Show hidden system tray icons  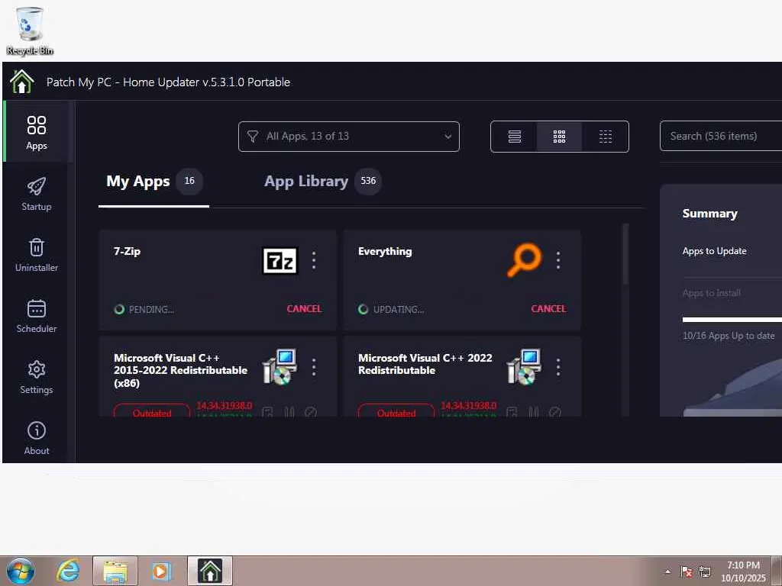(667, 572)
